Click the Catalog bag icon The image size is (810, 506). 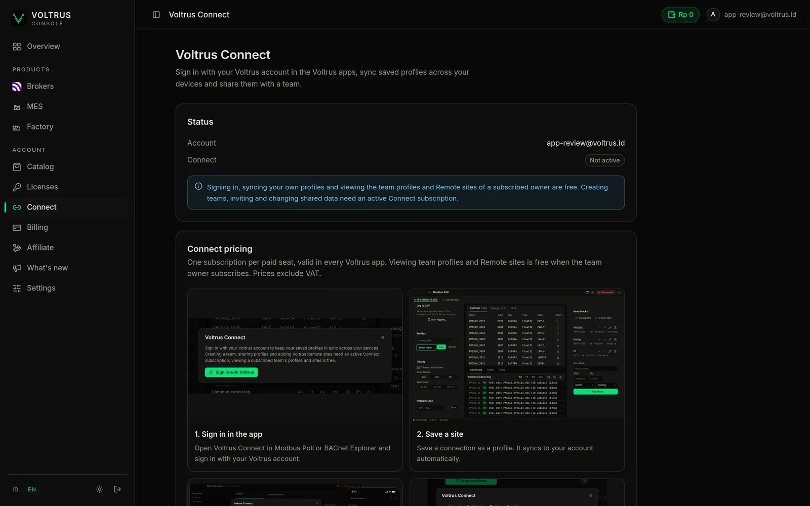[x=17, y=167]
